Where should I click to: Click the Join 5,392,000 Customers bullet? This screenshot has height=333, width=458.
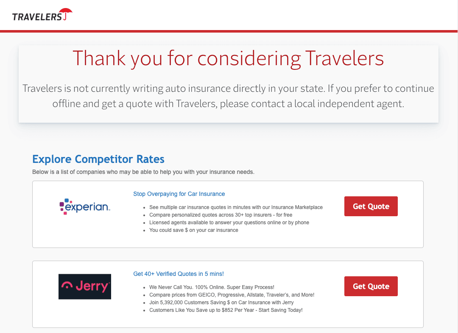[221, 303]
